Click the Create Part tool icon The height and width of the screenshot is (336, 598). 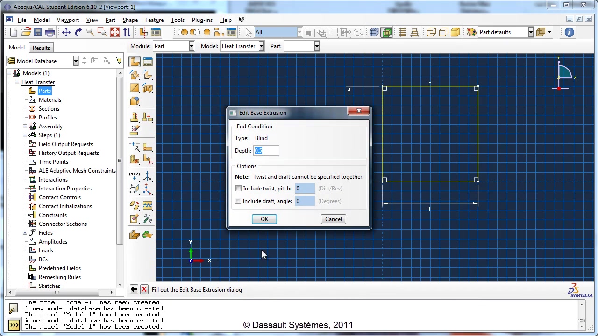[135, 62]
